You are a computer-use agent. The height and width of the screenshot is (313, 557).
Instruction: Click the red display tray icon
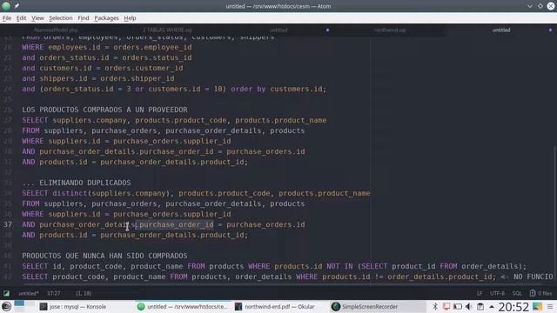tap(446, 307)
